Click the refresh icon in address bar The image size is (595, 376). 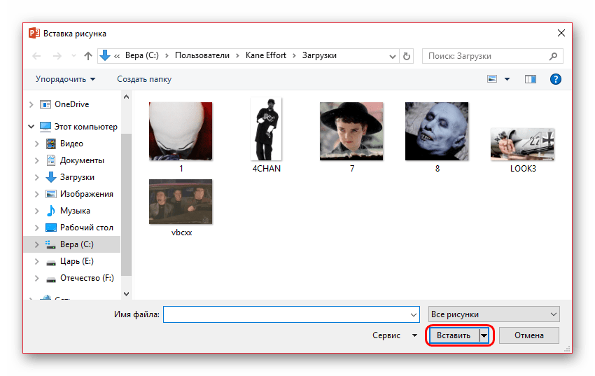pyautogui.click(x=407, y=56)
